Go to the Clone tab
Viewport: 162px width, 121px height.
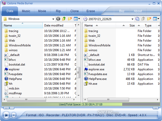point(74,11)
